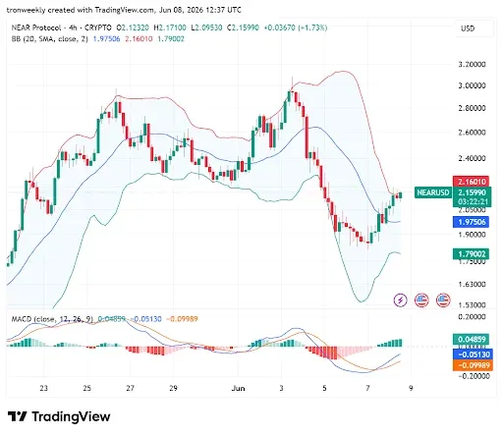Click the date label 5 on time axis
Screen dimensions: 503x436
click(x=324, y=388)
